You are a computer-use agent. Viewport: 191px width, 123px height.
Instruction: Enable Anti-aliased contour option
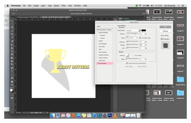click(133, 56)
